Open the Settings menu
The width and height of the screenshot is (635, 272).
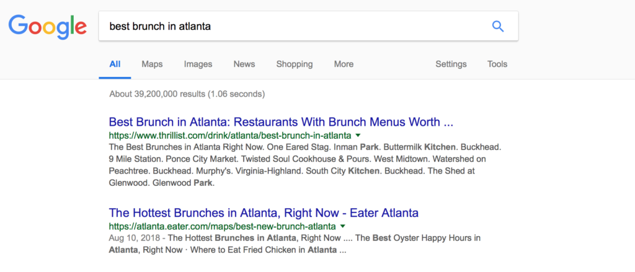(451, 64)
